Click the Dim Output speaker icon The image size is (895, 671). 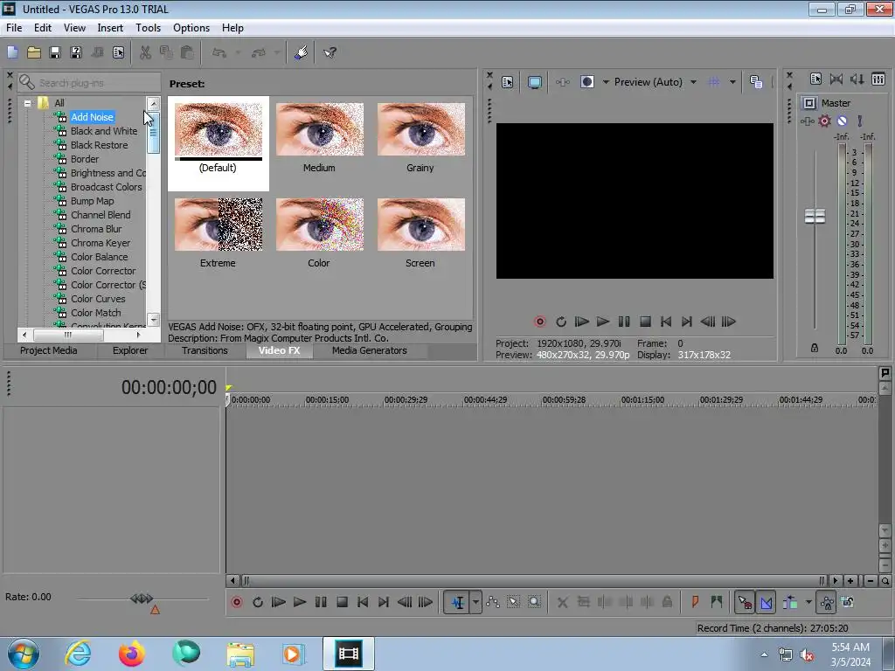point(857,80)
